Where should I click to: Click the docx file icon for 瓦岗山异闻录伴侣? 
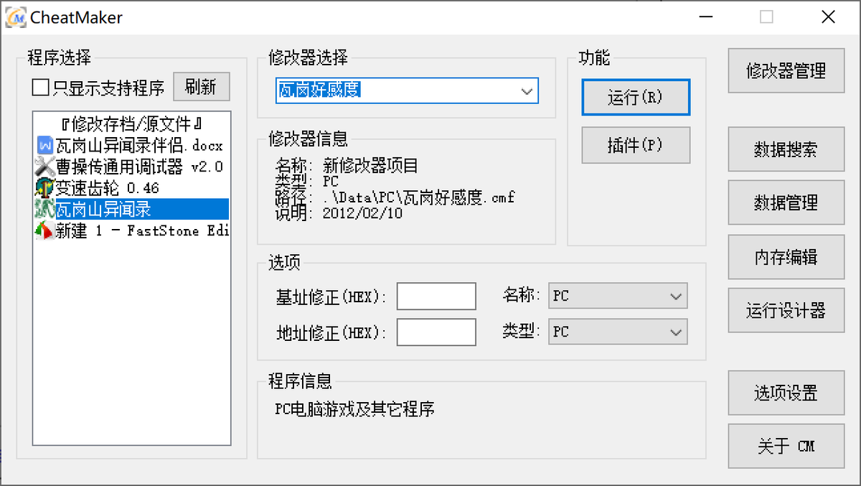coord(44,146)
